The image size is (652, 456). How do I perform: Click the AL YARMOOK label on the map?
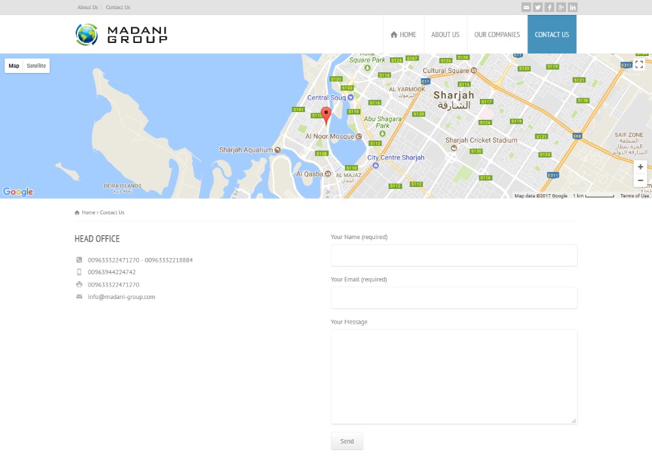point(407,93)
